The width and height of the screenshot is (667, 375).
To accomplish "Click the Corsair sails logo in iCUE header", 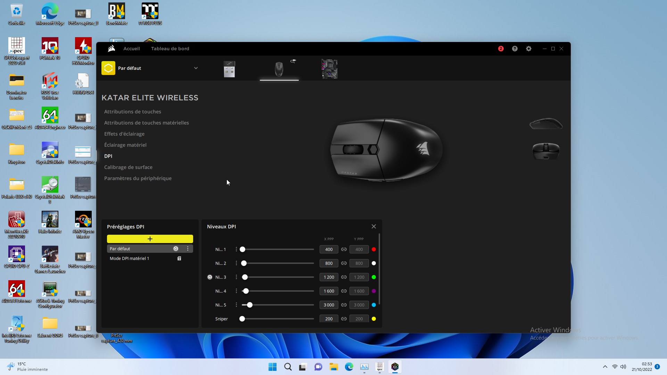I will [111, 49].
